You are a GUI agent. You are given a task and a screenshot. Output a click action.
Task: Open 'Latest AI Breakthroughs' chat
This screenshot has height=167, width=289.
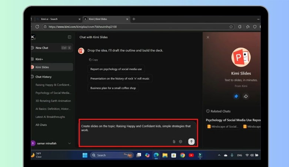[x=50, y=117]
